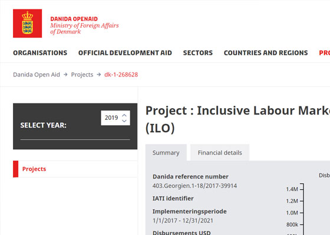Click the year stepper down arrow
Screen dimensions: 330x235
click(x=124, y=121)
